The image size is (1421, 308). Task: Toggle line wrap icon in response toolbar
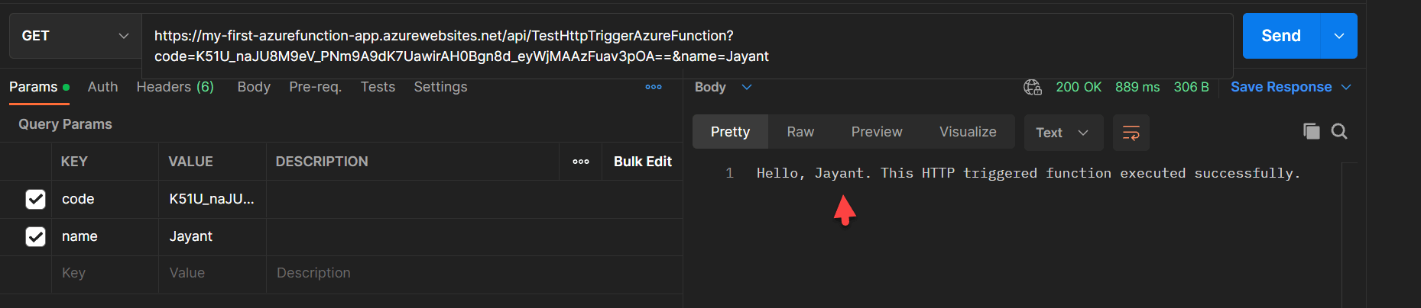click(x=1131, y=133)
